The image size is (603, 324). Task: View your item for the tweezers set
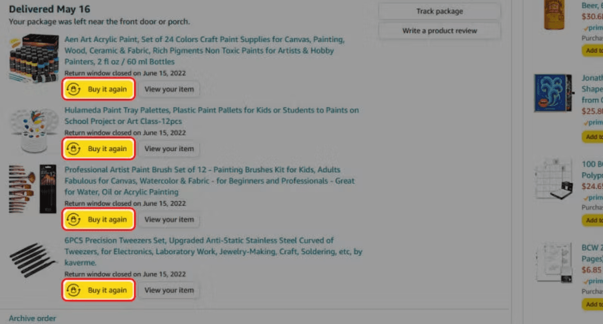tap(169, 291)
